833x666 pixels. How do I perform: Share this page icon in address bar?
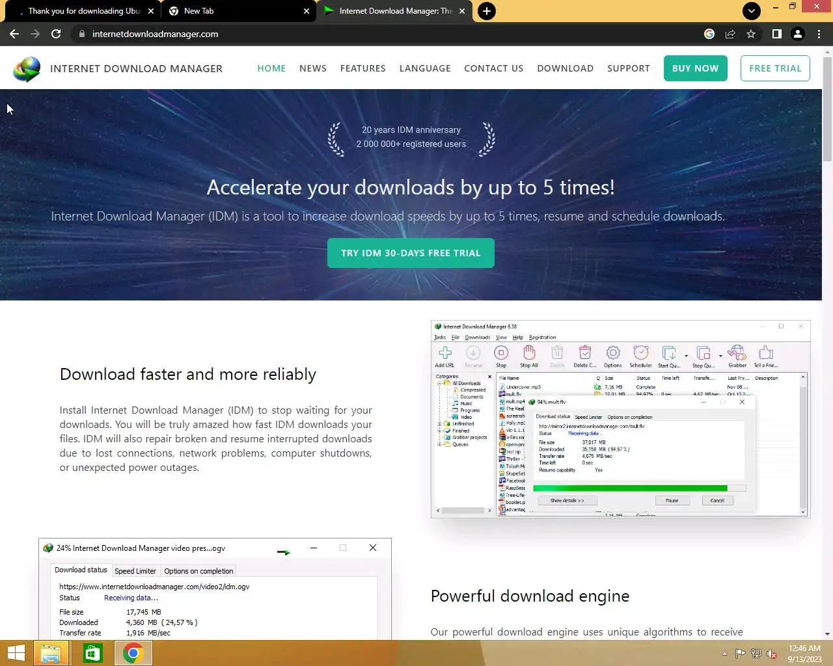point(730,34)
